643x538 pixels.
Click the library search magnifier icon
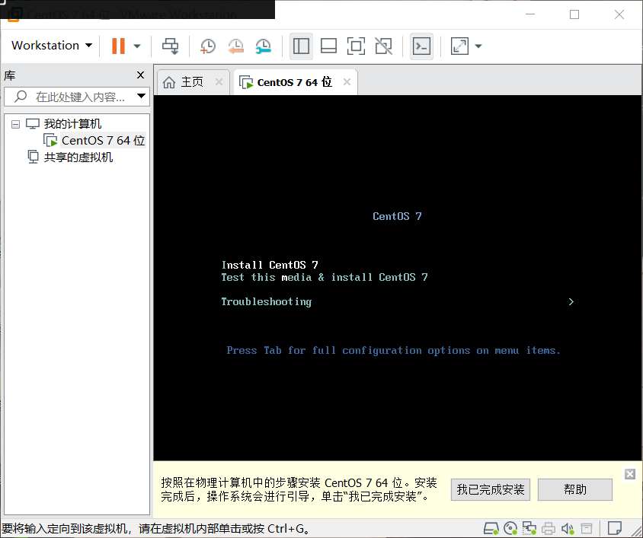[x=21, y=97]
